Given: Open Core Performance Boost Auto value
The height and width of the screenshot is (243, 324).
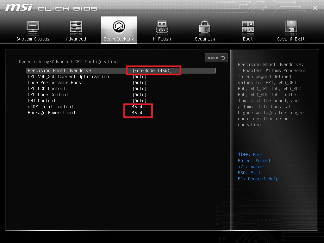Looking at the screenshot, I should click(x=140, y=83).
